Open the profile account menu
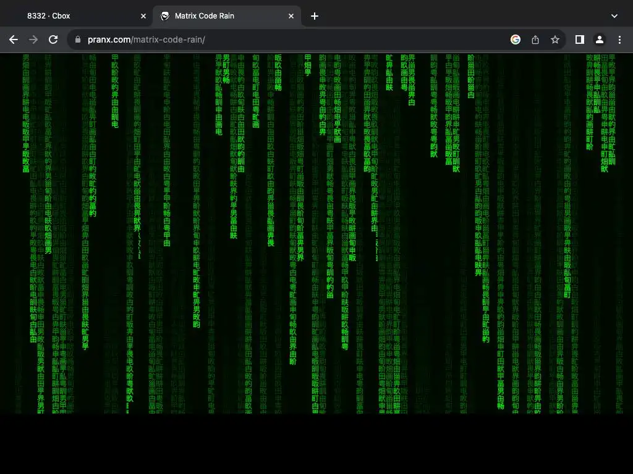 [x=600, y=39]
